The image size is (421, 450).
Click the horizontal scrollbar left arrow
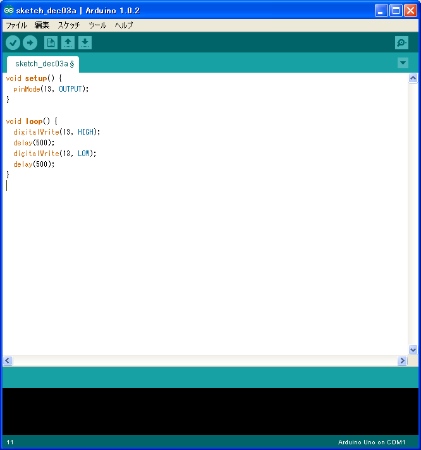tap(8, 360)
